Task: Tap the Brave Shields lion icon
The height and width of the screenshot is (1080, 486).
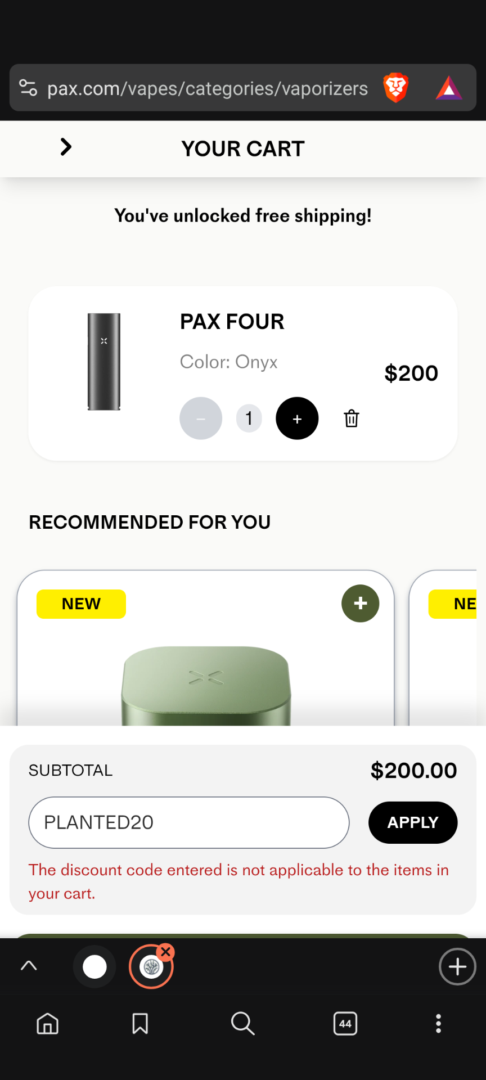Action: [x=395, y=88]
